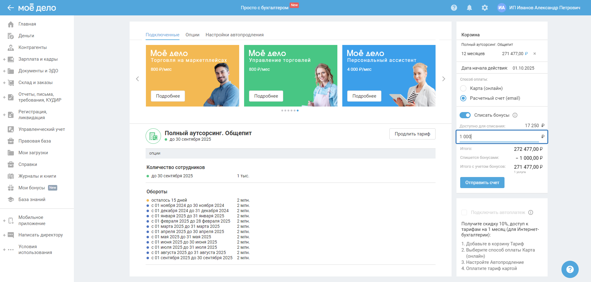Select the last carousel pagination dot
Viewport: 591px width, 282px height.
(298, 111)
